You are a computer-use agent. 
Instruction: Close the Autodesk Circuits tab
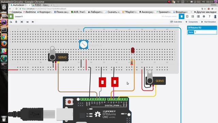[x=30, y=5]
